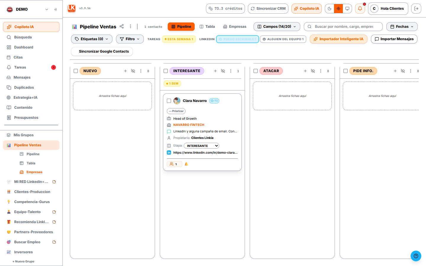Hide the ATACAR column using eye icon
This screenshot has height=266, width=426.
click(x=313, y=71)
